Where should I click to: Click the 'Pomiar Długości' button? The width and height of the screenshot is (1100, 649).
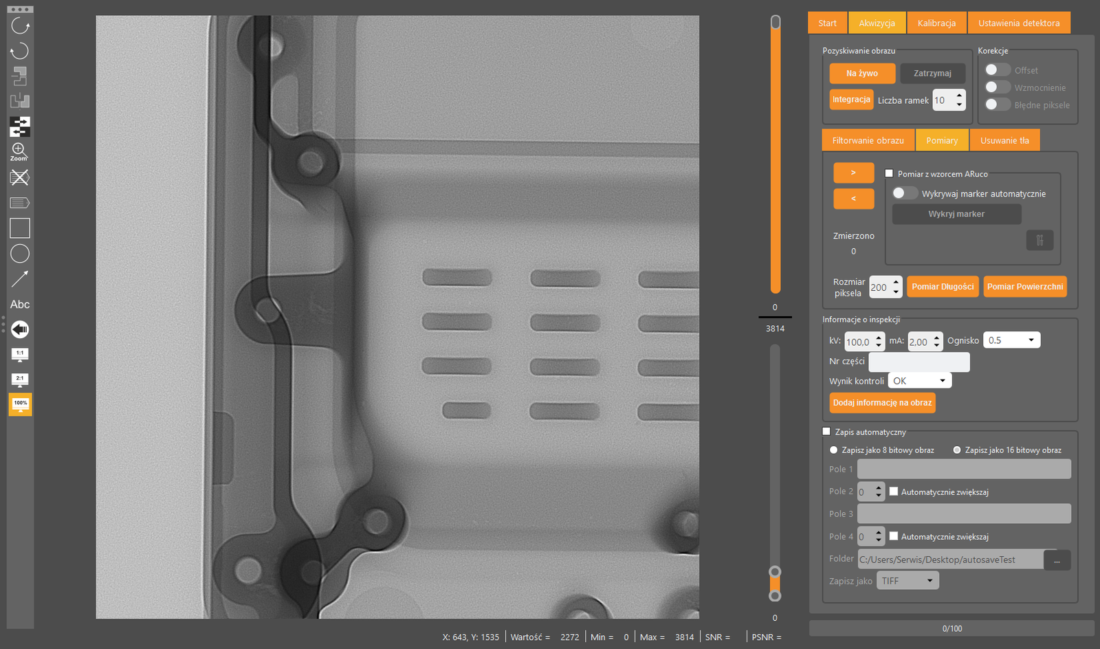(x=943, y=287)
